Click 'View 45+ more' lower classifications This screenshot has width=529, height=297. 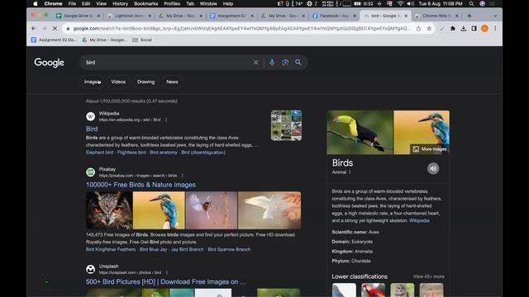428,276
